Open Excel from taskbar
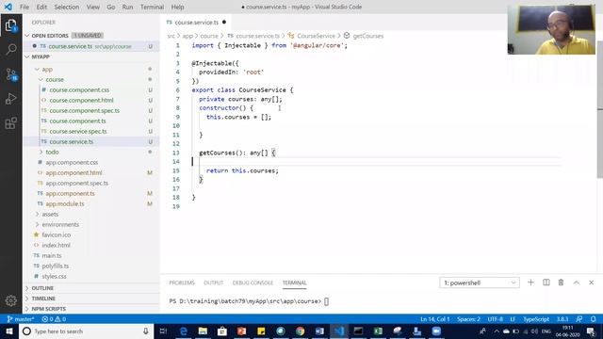The height and width of the screenshot is (339, 603). pos(378,331)
